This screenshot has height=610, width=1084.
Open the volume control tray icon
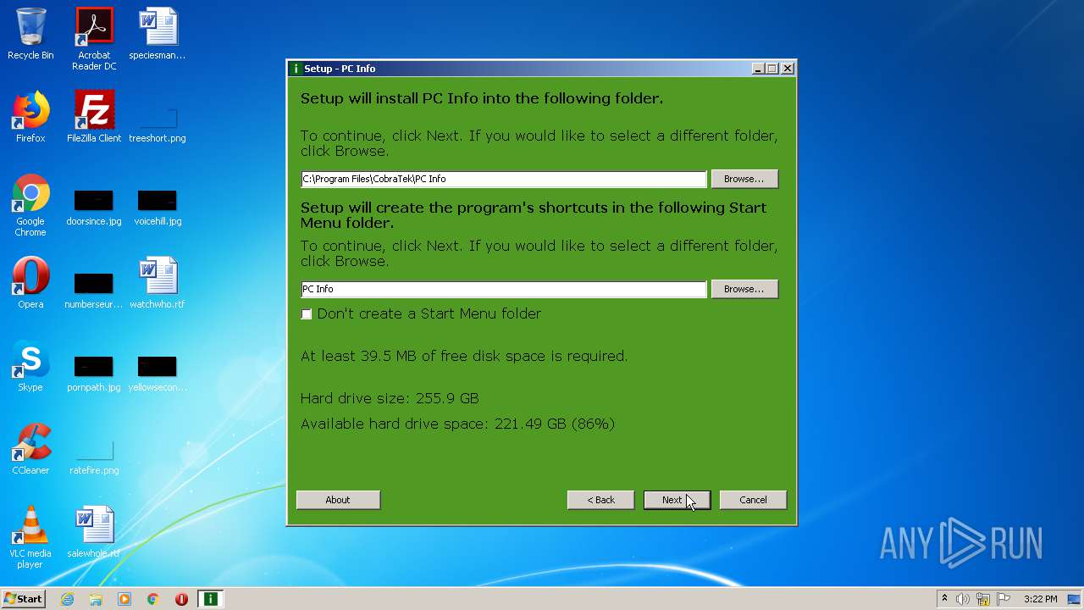(x=963, y=599)
